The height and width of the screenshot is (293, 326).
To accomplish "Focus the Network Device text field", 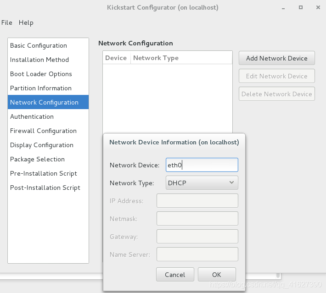I will (x=202, y=165).
